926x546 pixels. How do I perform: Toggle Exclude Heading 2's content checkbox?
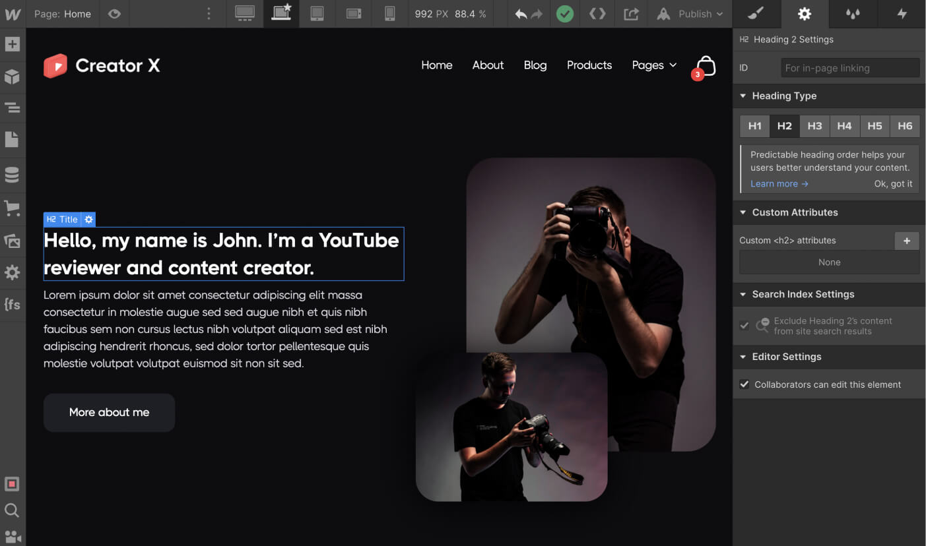tap(744, 326)
